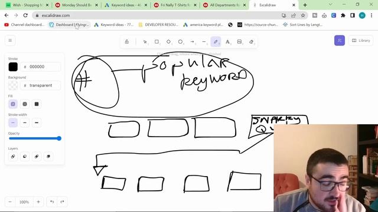Choose the solid fill style
Viewport: 378px width, 212px height.
pyautogui.click(x=37, y=104)
